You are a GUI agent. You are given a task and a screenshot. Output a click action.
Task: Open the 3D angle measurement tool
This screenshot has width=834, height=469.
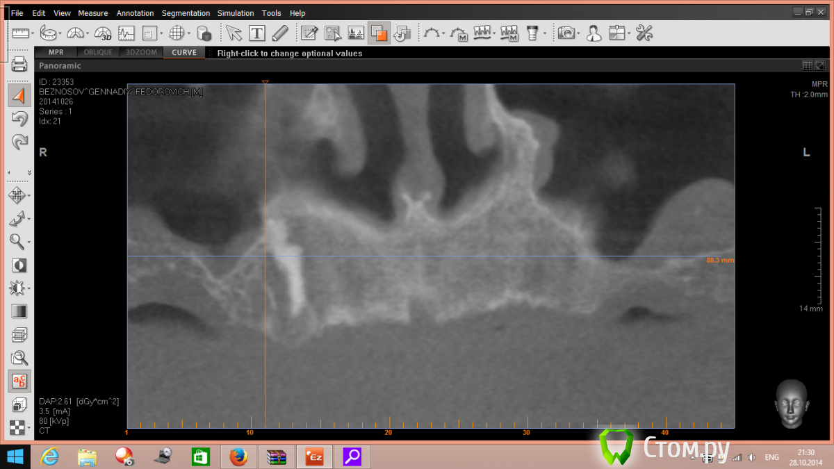point(103,33)
